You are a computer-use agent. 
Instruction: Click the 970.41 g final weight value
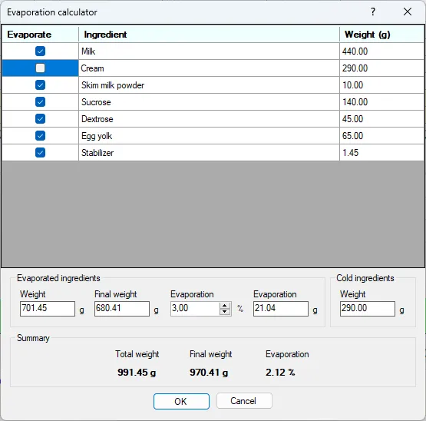[x=209, y=373]
